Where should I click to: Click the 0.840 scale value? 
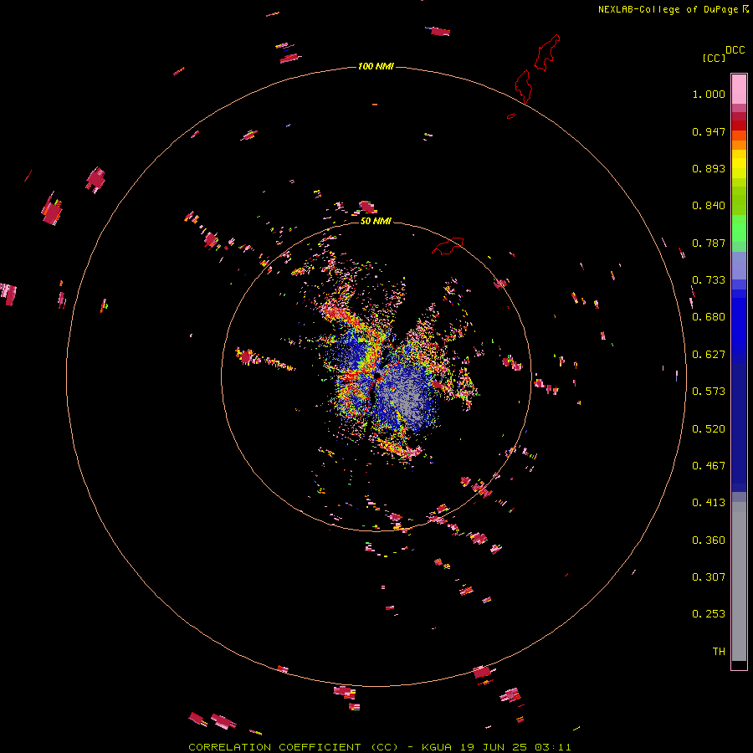[x=709, y=206]
